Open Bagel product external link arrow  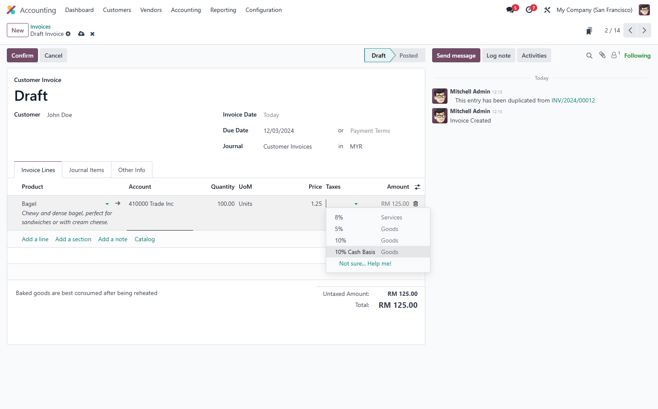[x=118, y=204]
